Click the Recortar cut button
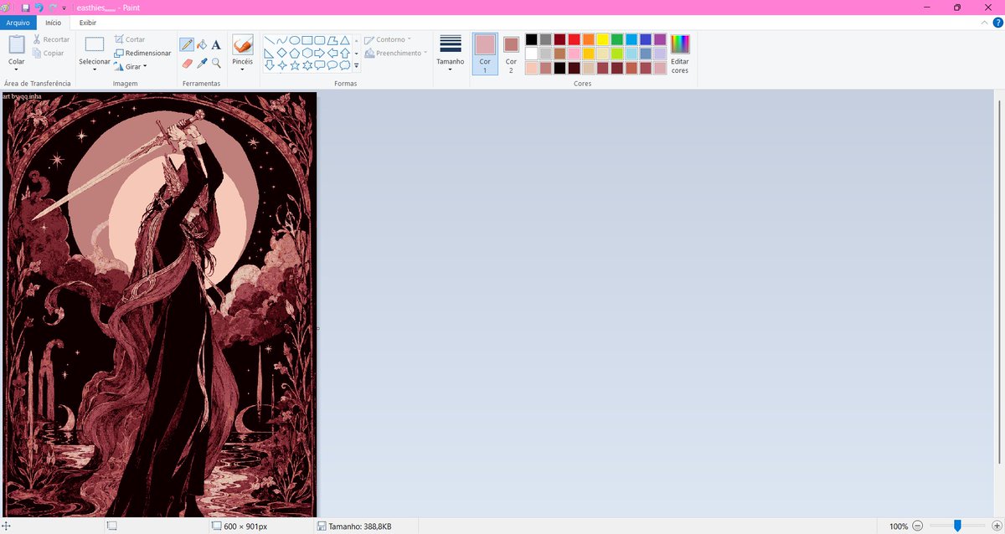1005x534 pixels. (51, 39)
